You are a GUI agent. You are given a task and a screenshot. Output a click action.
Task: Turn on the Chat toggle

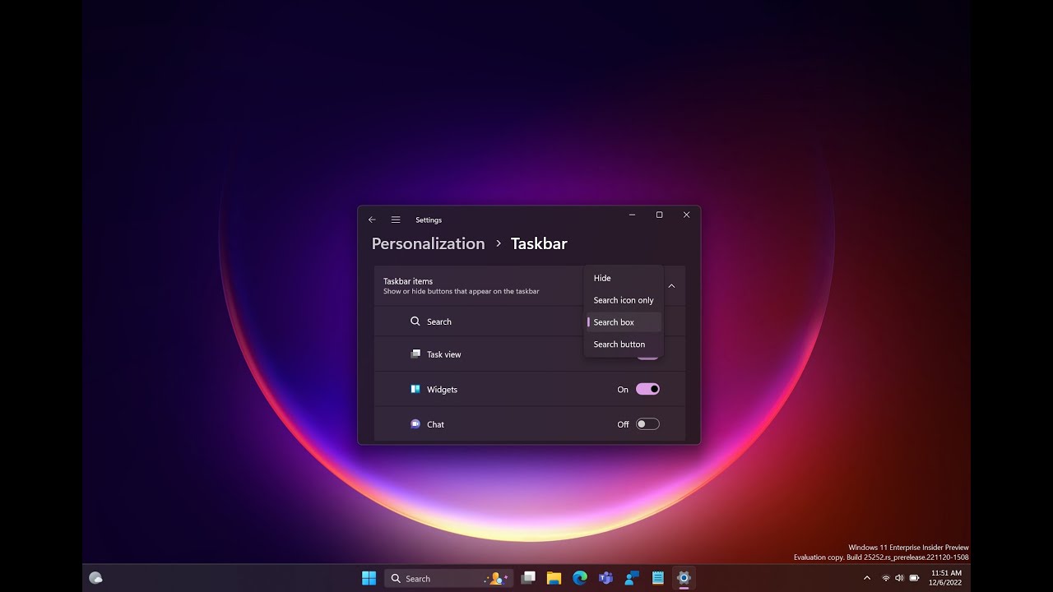[647, 424]
